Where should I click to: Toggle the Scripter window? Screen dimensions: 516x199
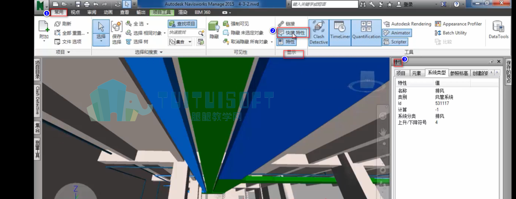point(395,42)
